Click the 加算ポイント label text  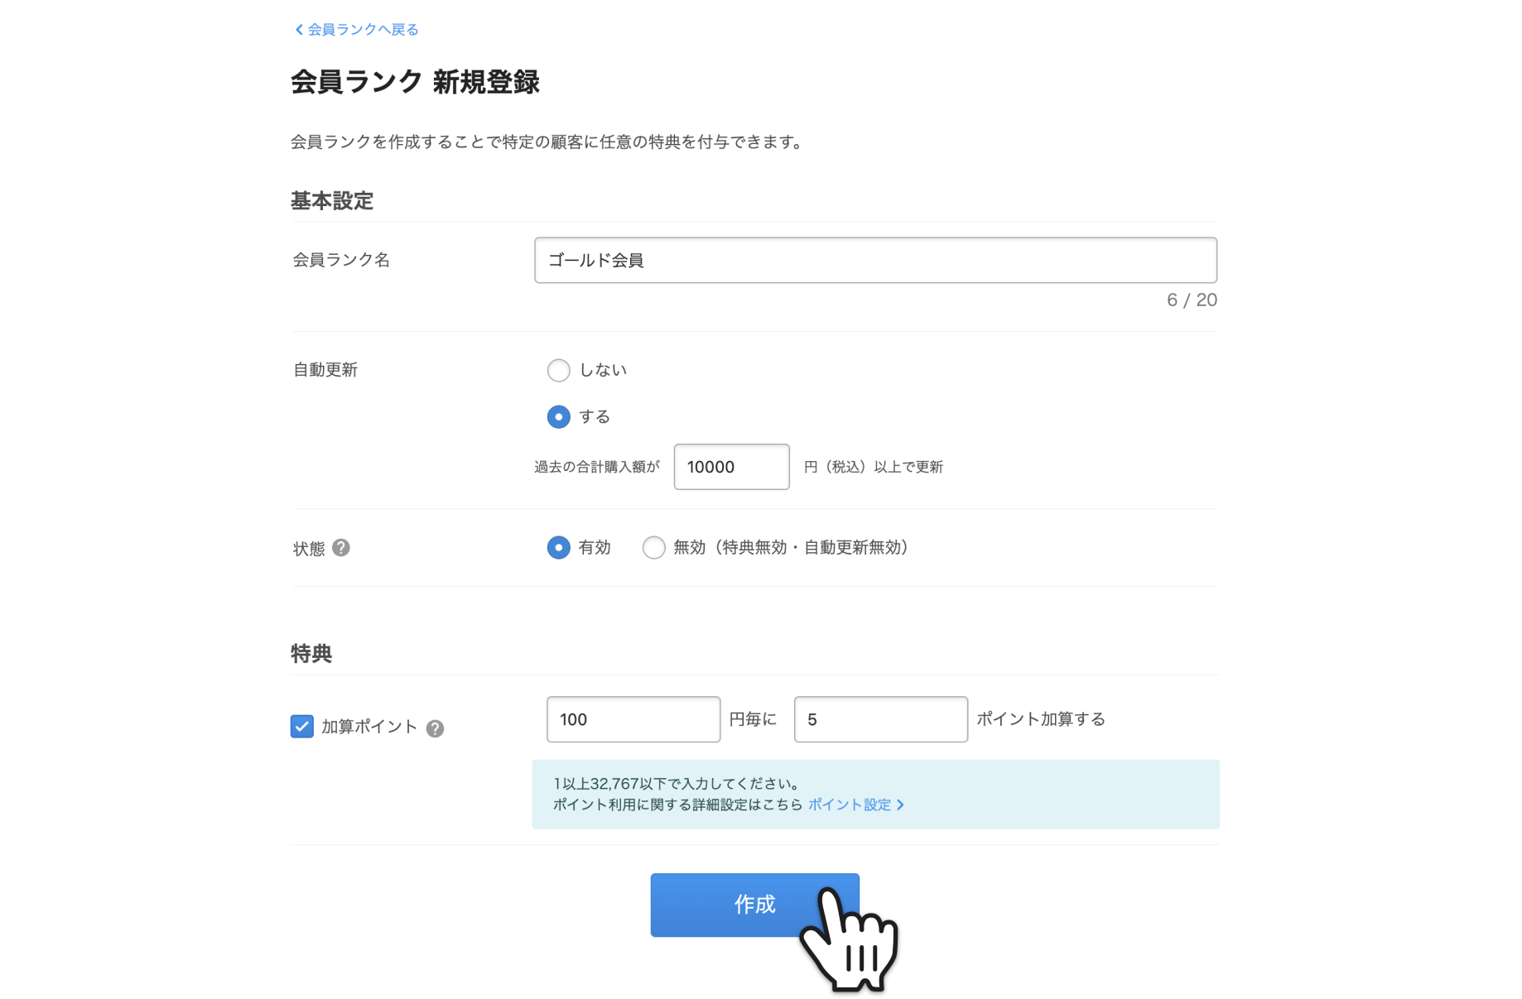coord(369,727)
